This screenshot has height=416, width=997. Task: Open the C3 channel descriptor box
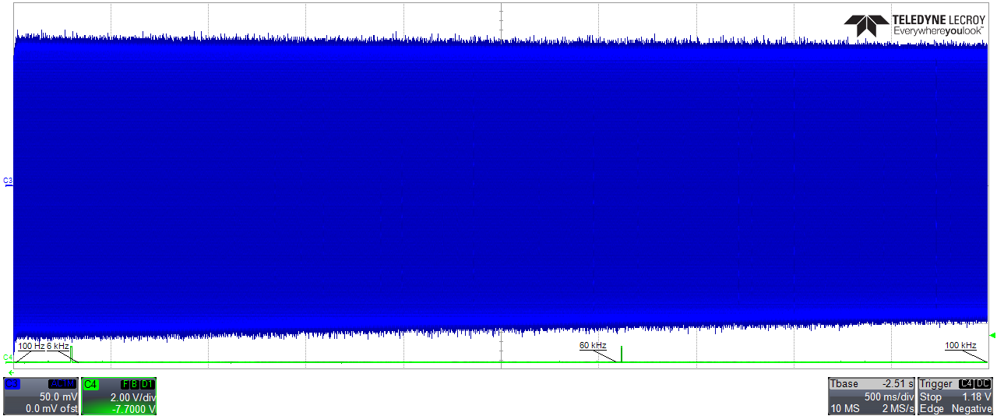coord(41,396)
